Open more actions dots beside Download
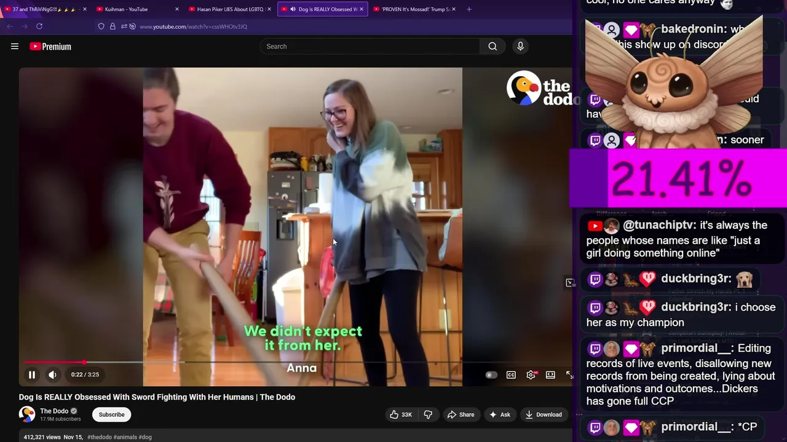The width and height of the screenshot is (787, 442). pos(579,415)
